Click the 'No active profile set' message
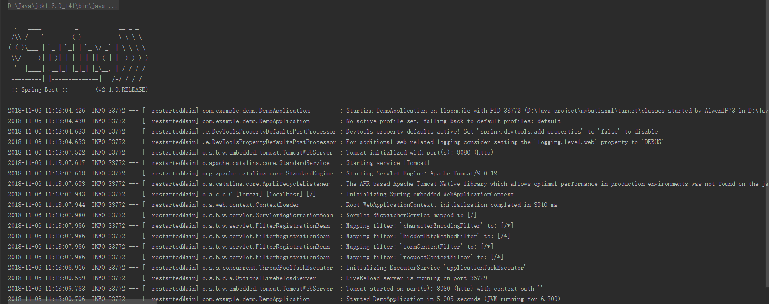The width and height of the screenshot is (769, 304). tap(453, 121)
